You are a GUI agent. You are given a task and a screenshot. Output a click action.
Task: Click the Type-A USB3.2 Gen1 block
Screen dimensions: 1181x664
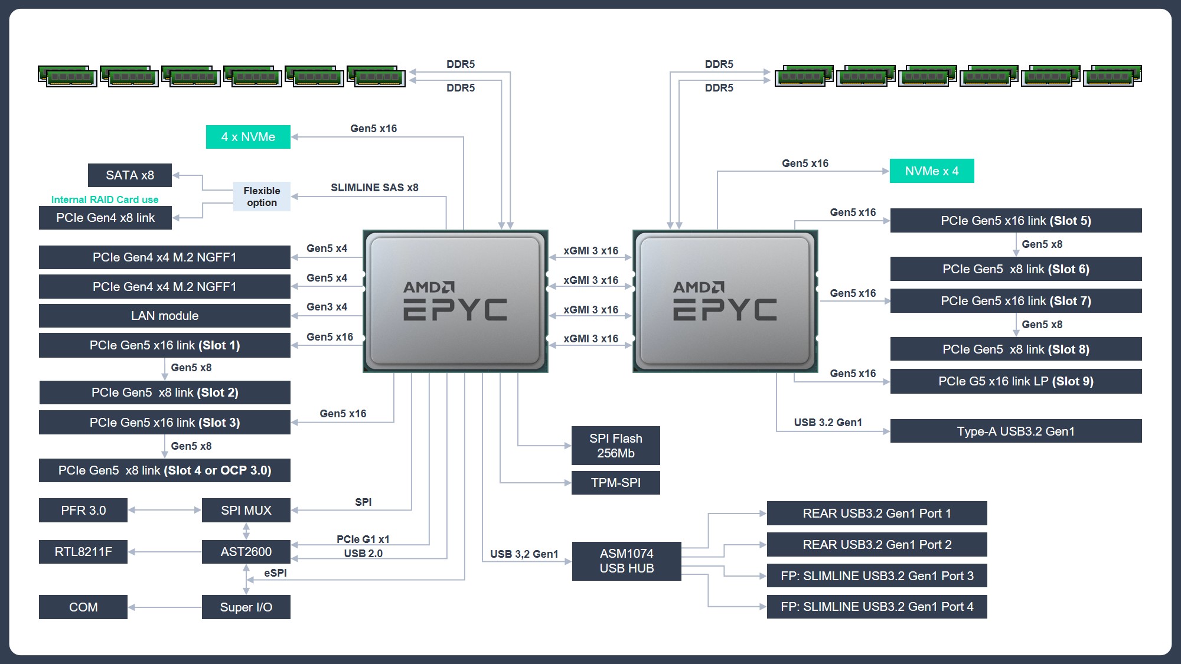[x=1016, y=431]
